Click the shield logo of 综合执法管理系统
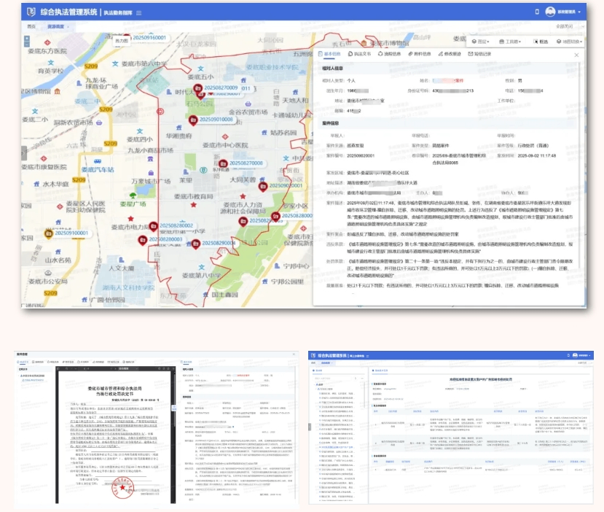 [29, 13]
